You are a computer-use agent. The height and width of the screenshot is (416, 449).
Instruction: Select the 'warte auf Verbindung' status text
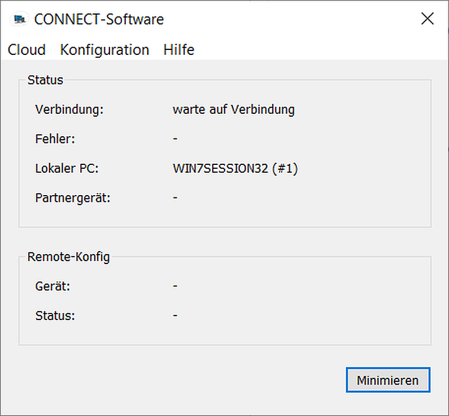tap(233, 109)
